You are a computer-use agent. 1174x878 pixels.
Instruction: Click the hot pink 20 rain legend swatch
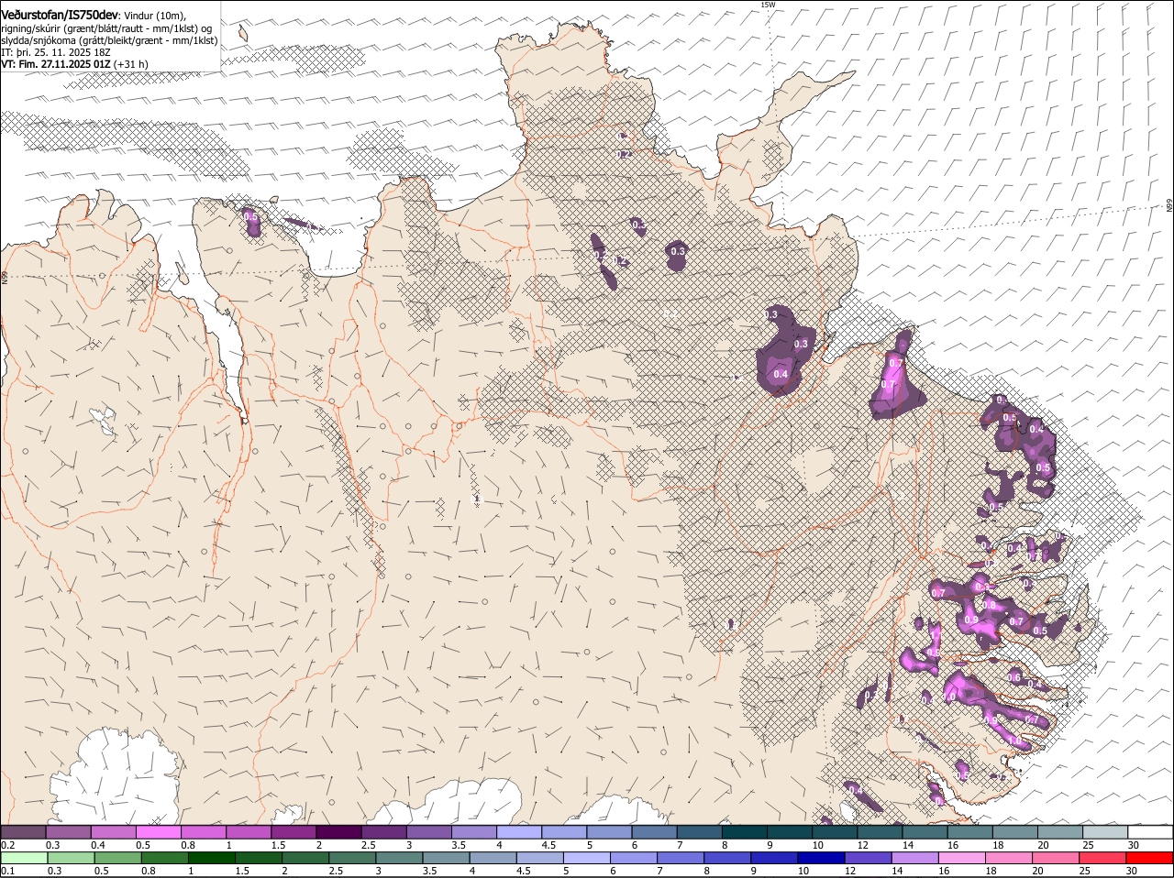[x=1057, y=859]
